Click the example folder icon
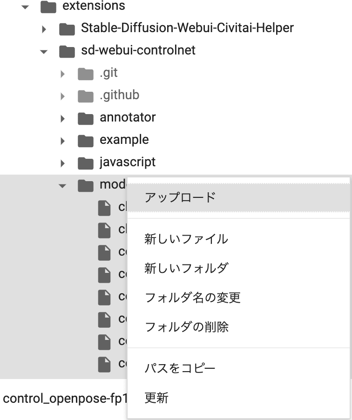 pos(85,140)
